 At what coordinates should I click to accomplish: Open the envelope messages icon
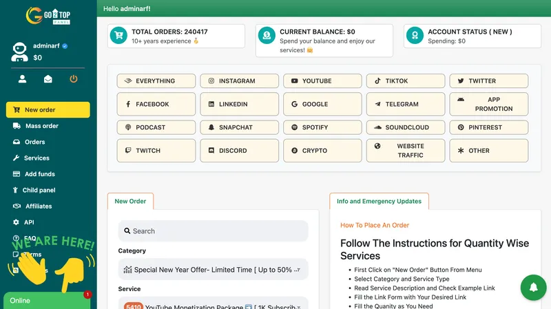click(48, 79)
